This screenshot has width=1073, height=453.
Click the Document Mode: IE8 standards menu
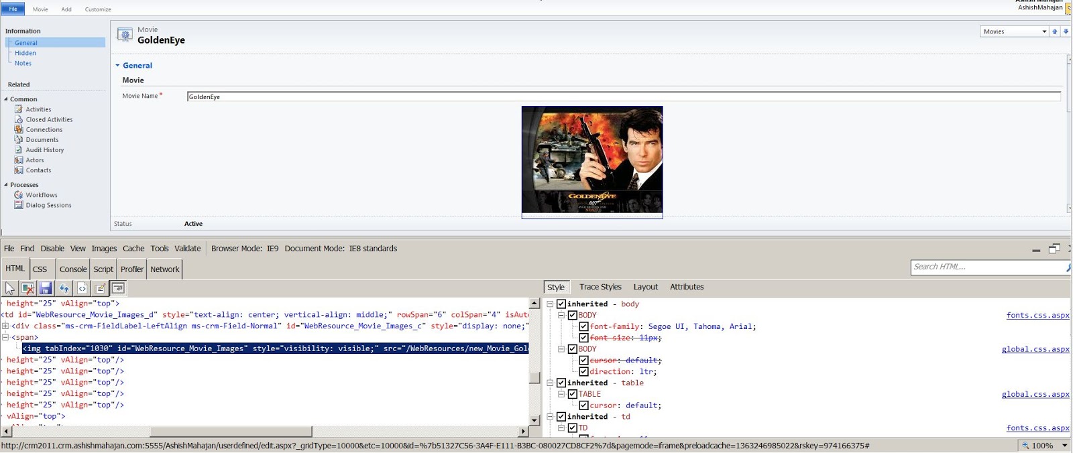tap(341, 249)
